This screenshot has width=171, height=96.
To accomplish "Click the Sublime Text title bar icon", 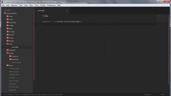I will tap(2, 2).
